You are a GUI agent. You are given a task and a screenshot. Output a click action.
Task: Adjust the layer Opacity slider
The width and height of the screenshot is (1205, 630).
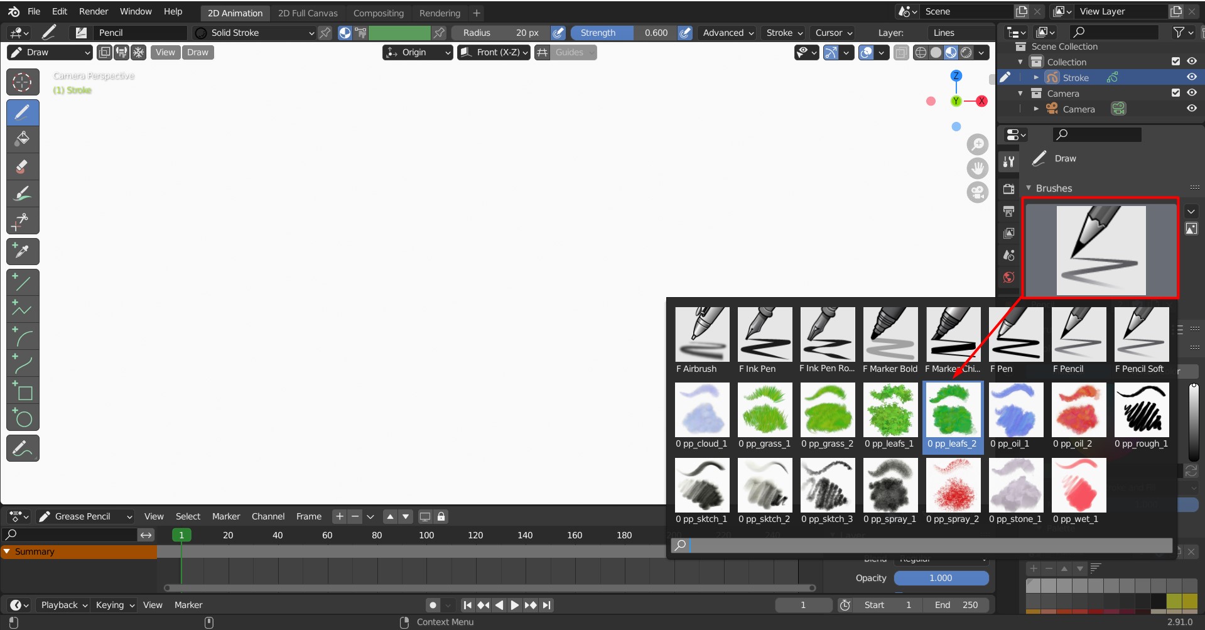(941, 578)
